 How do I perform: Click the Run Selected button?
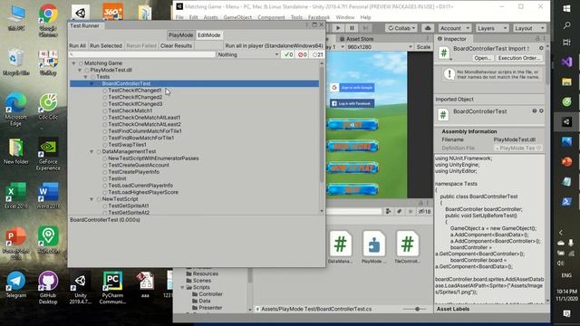[106, 45]
